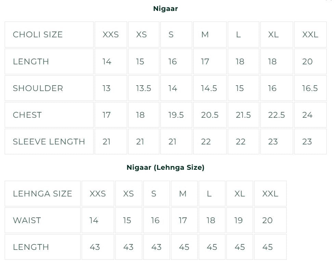Click the 20.5 chest value for M
The height and width of the screenshot is (268, 335).
[x=209, y=115]
